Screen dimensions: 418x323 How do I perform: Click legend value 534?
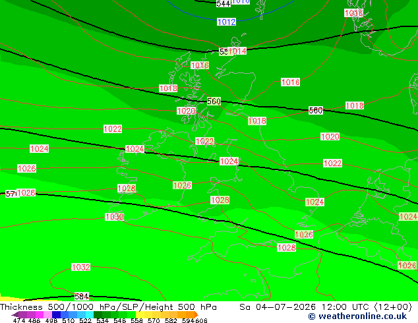click(102, 320)
